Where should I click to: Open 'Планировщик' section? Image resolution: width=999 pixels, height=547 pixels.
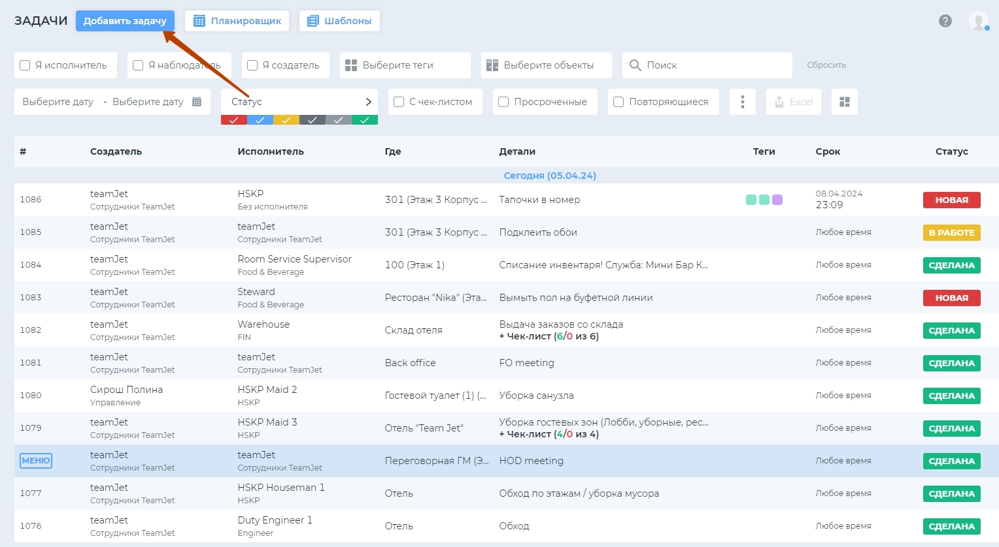(x=238, y=21)
